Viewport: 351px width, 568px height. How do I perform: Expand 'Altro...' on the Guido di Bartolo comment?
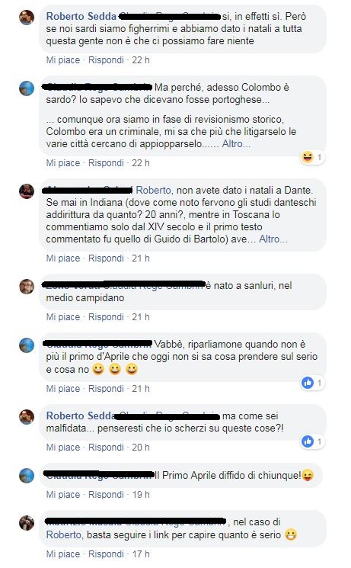pyautogui.click(x=273, y=239)
